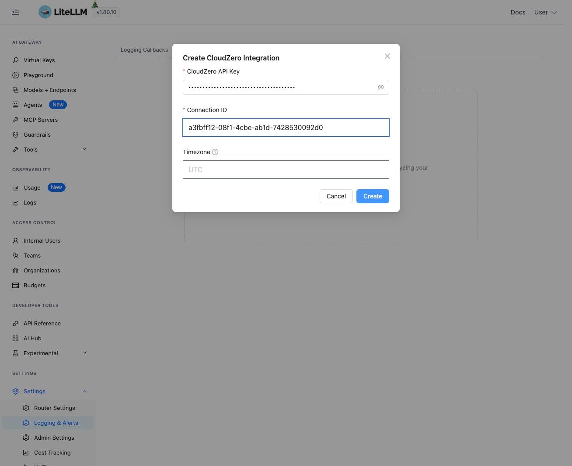Click the Timezone help question icon
This screenshot has width=572, height=466.
[x=215, y=152]
